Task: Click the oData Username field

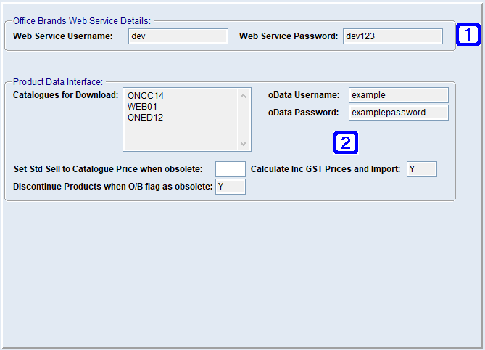Action: 398,95
